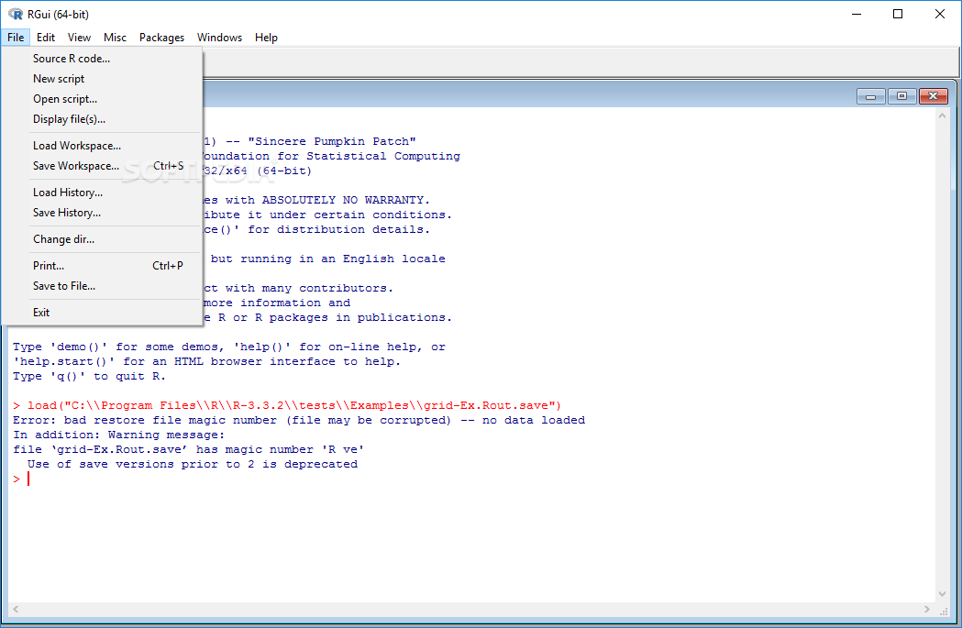962x628 pixels.
Task: Place cursor at the console input prompt
Action: (x=28, y=479)
